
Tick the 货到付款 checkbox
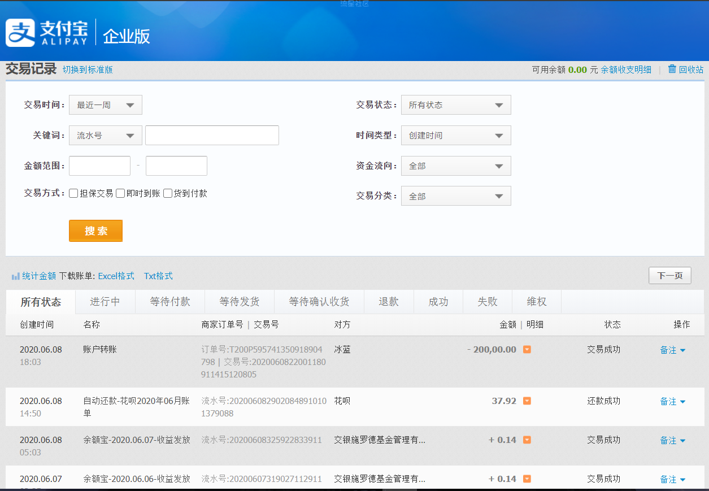click(168, 193)
